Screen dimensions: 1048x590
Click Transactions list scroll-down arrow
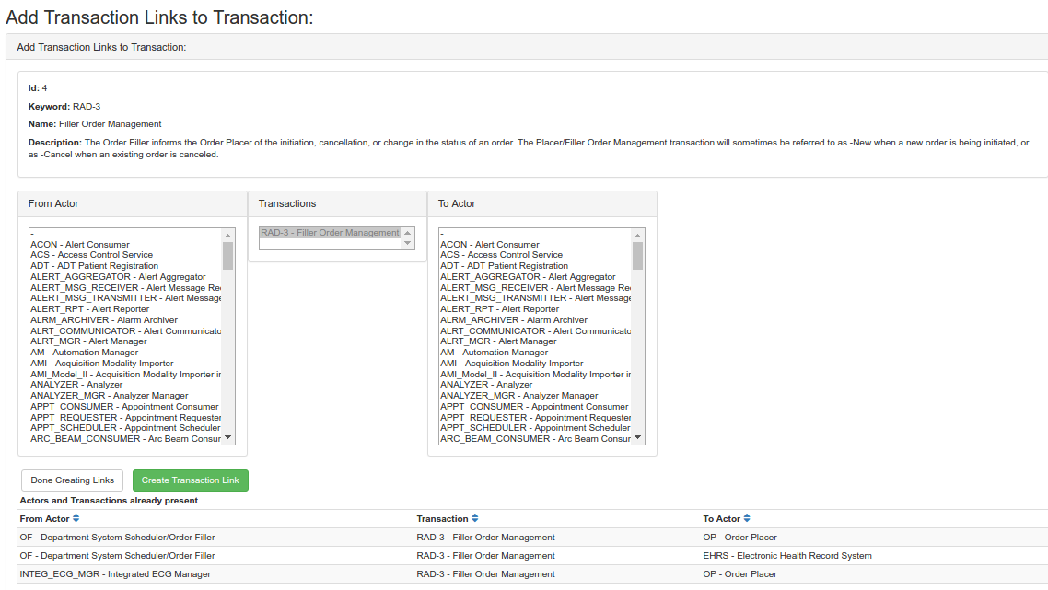408,243
